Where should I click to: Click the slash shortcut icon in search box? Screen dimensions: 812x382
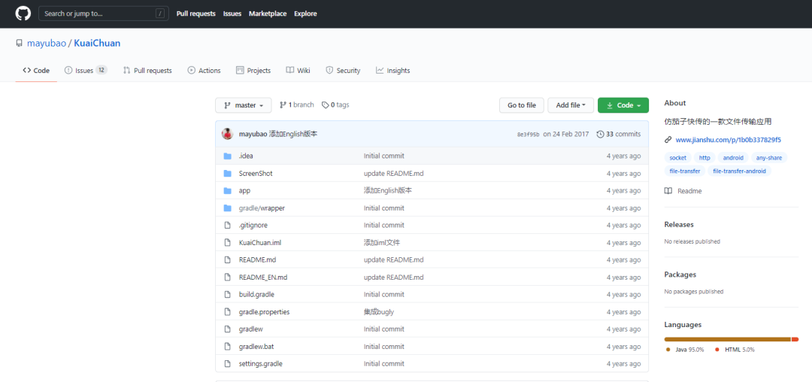click(160, 14)
